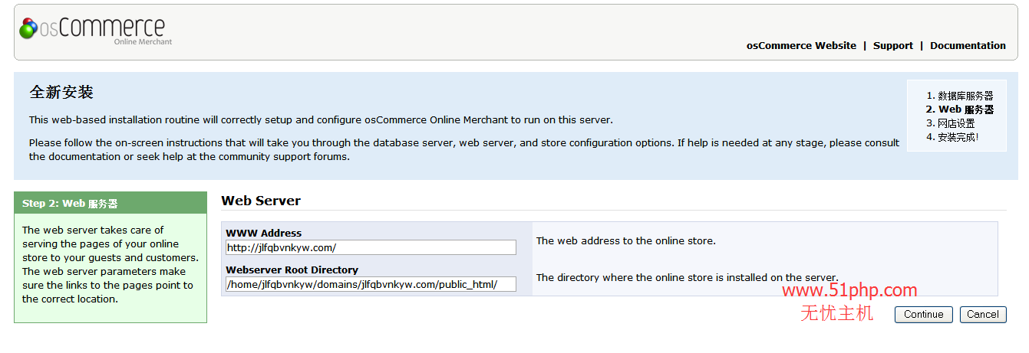Click the Web Server section heading

click(x=261, y=201)
